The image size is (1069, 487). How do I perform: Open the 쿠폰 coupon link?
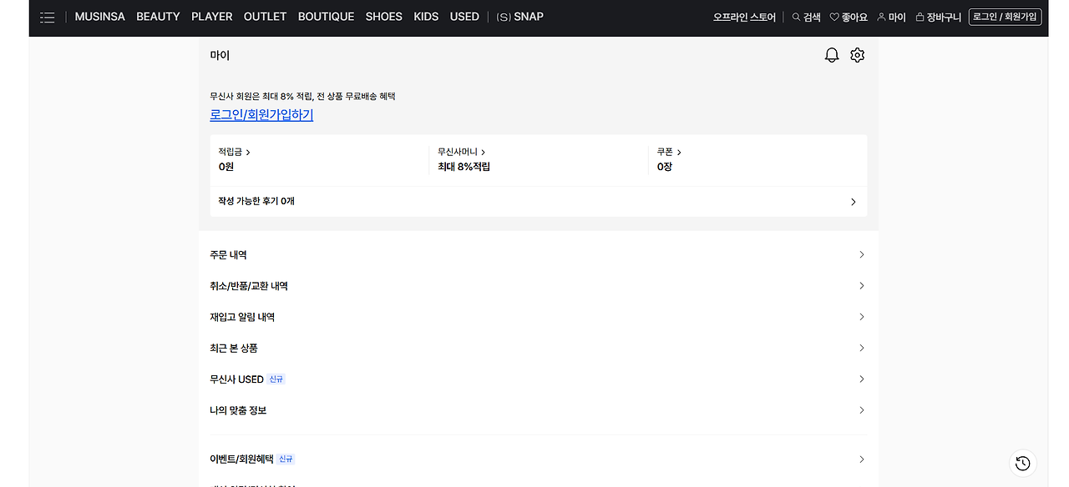click(x=669, y=153)
